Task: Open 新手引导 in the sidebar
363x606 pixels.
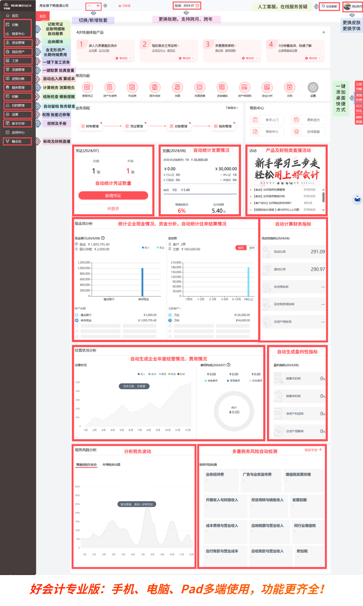Action: click(18, 123)
